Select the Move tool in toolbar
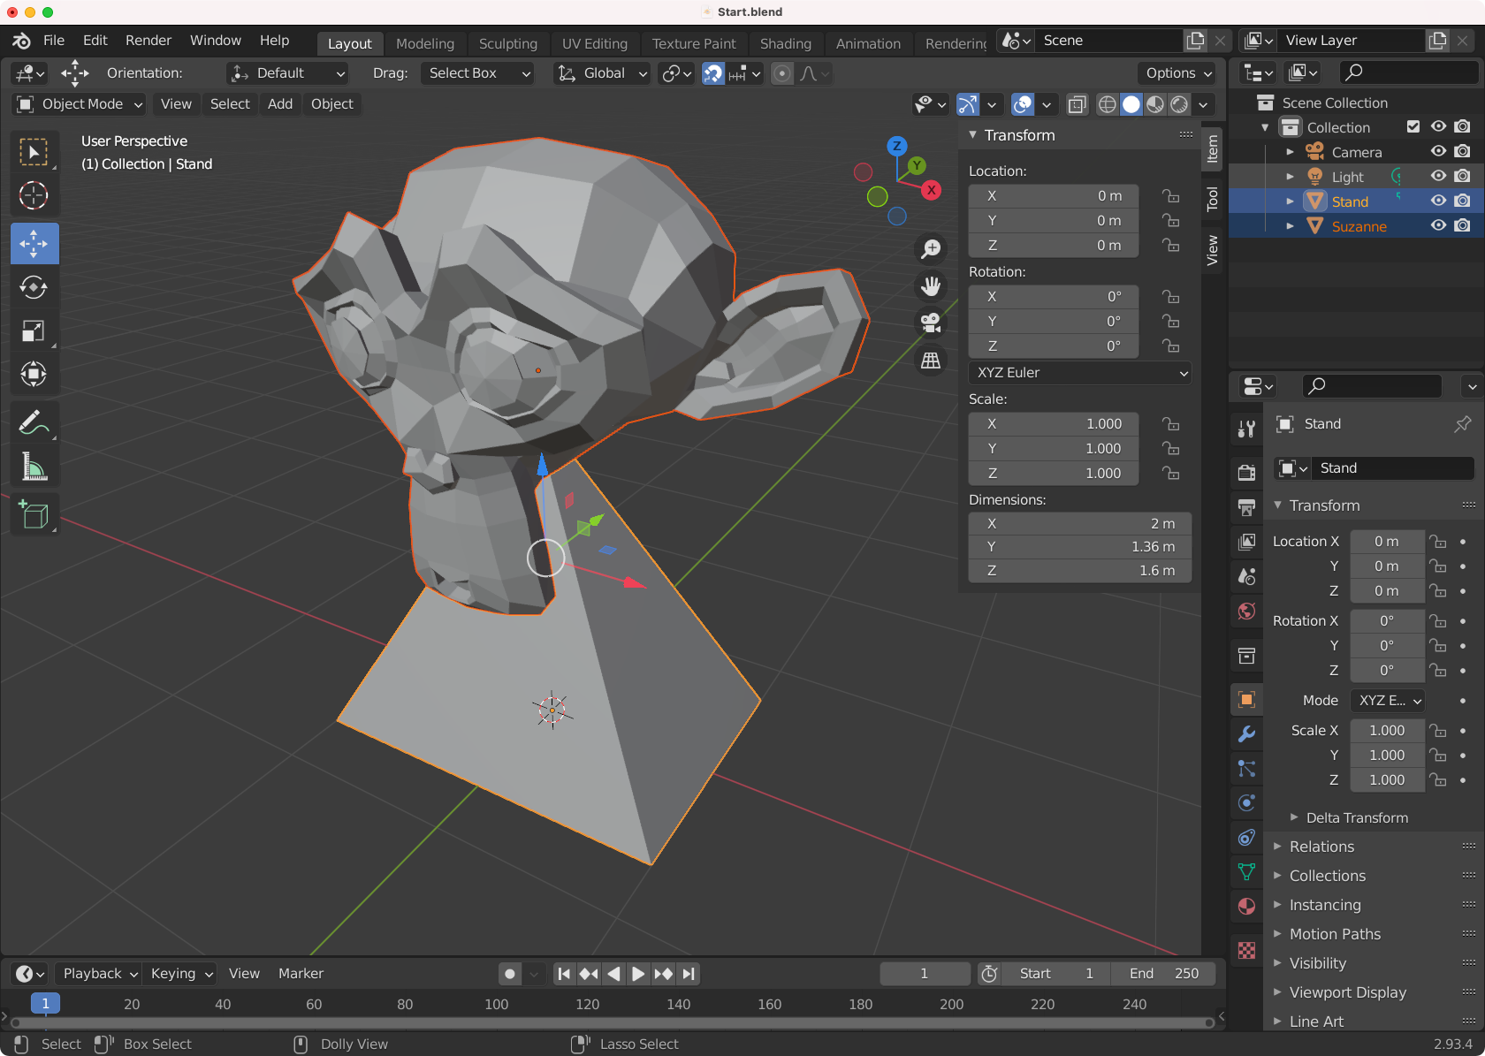Viewport: 1485px width, 1056px height. 34,243
